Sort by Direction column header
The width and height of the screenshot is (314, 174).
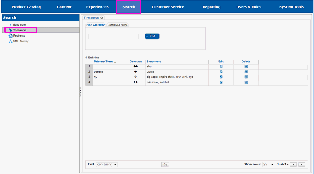[x=136, y=62]
